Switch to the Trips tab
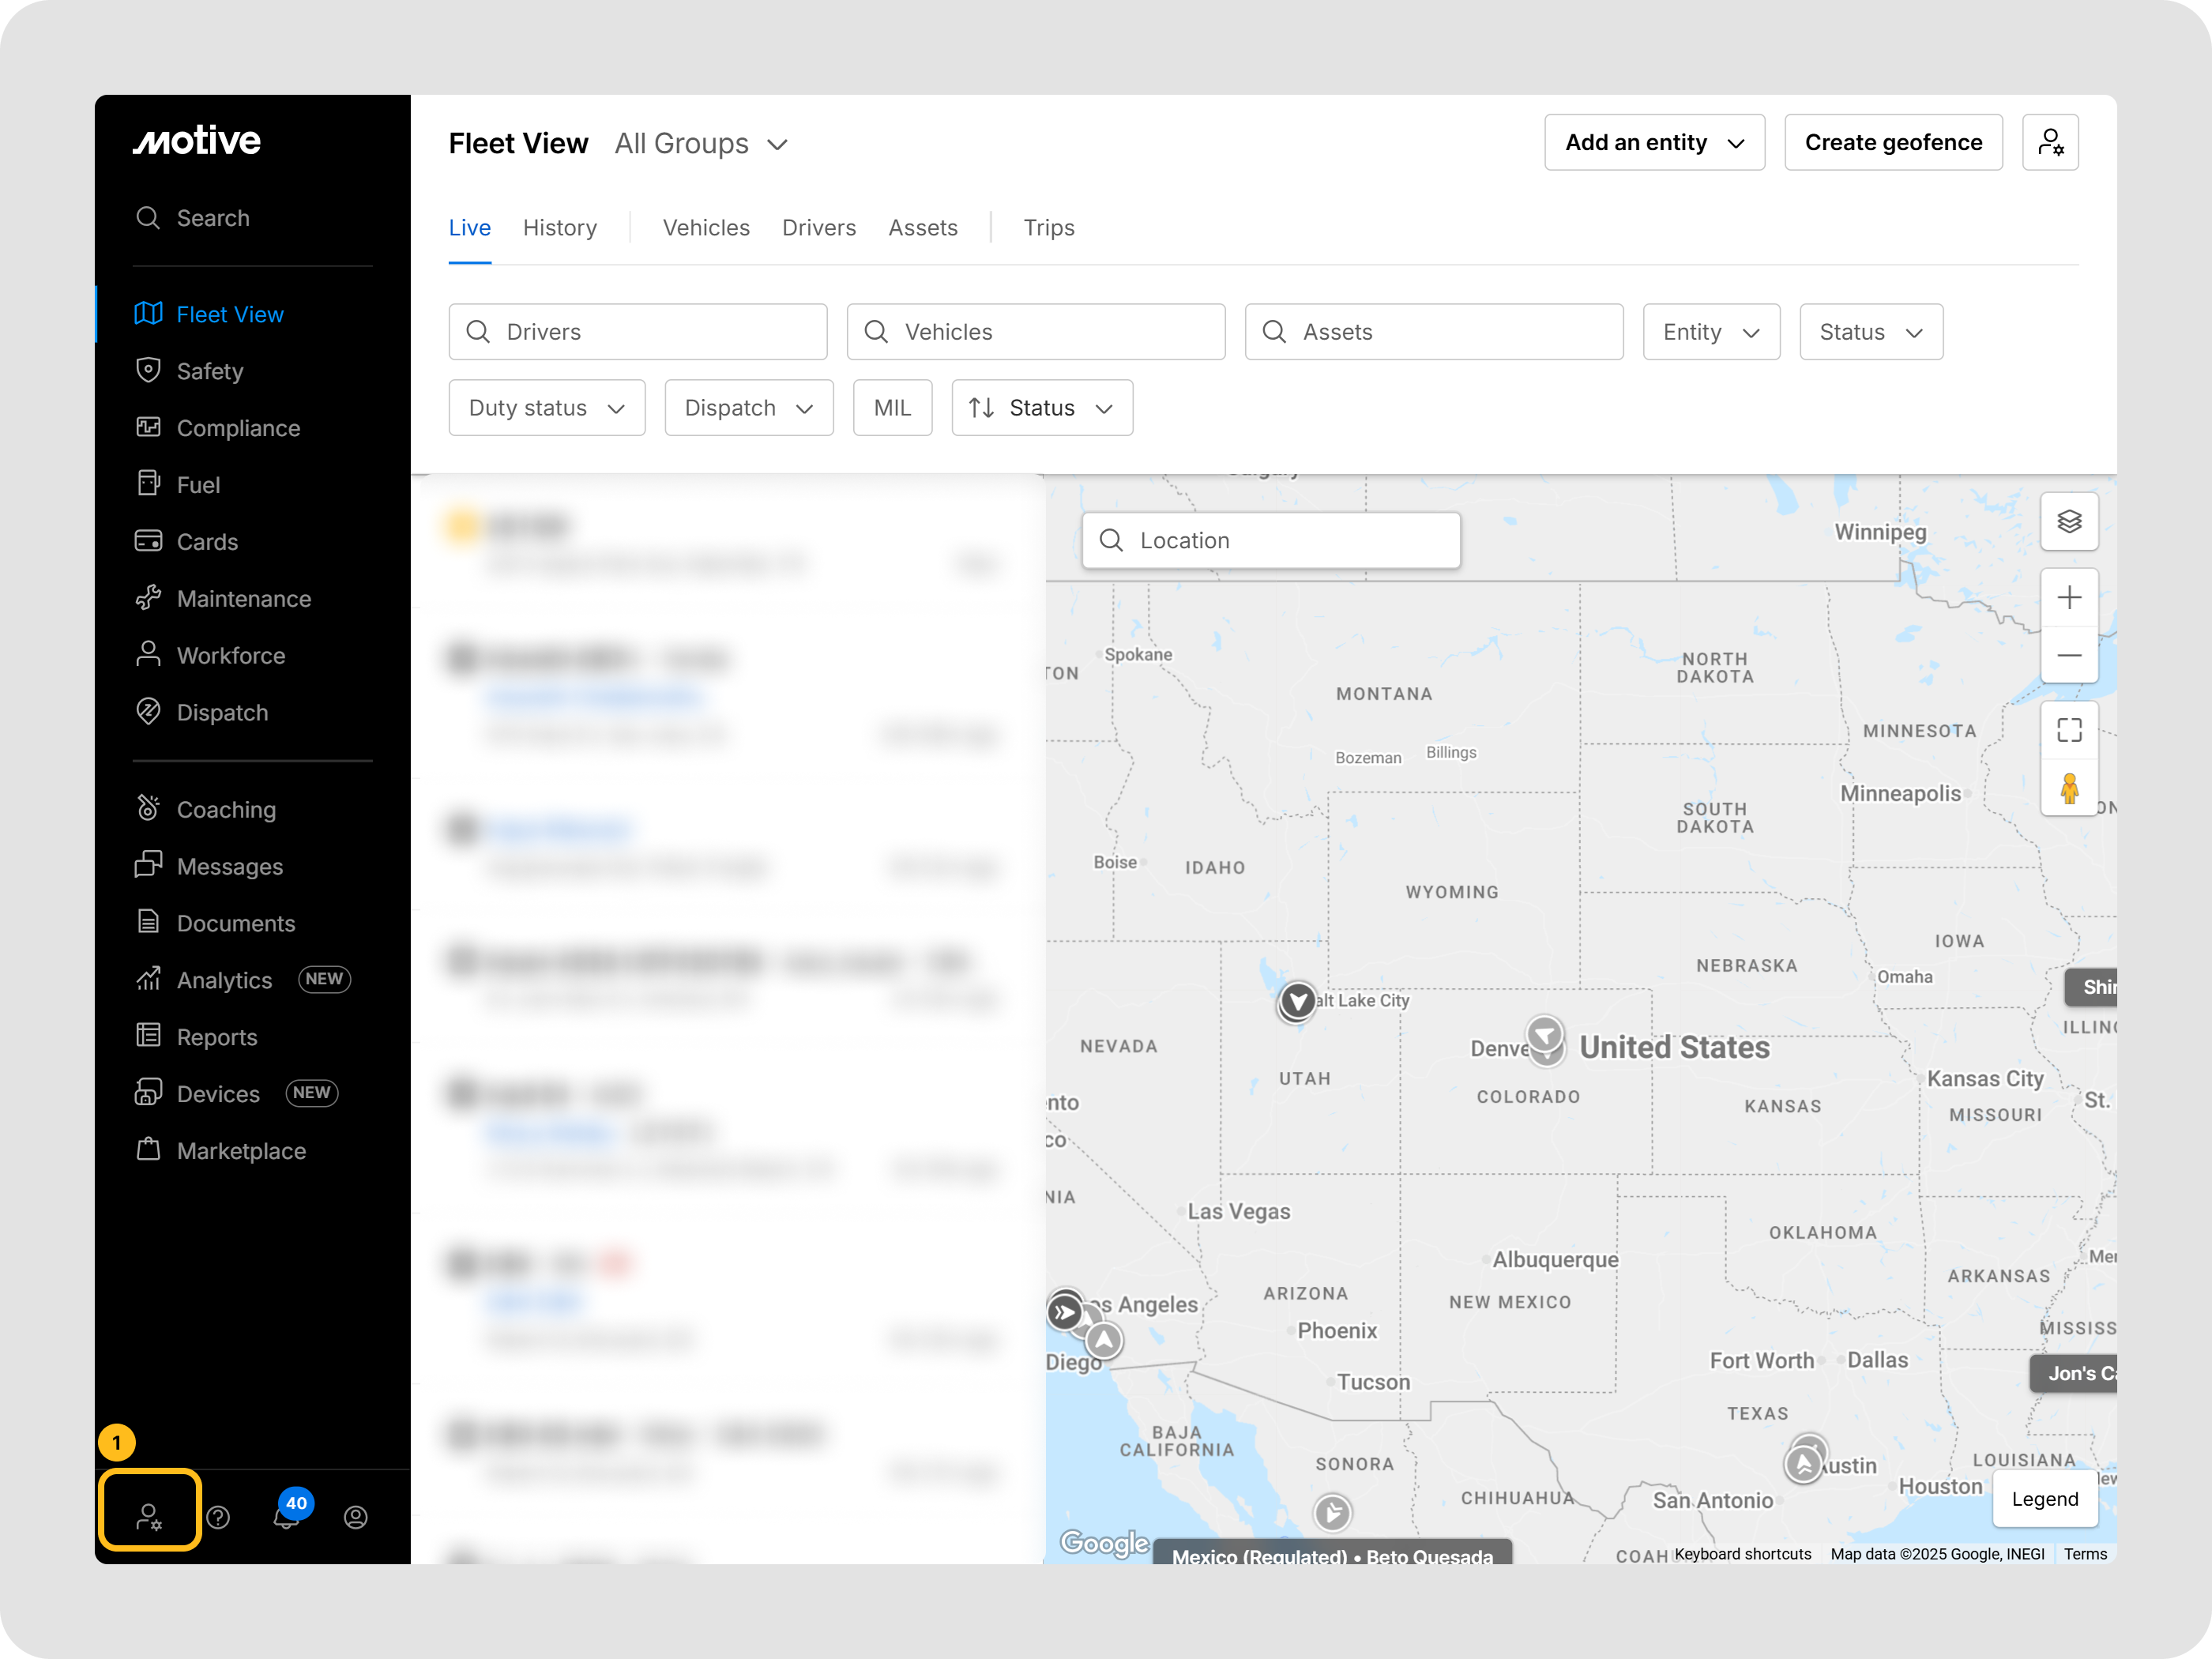 tap(1048, 228)
